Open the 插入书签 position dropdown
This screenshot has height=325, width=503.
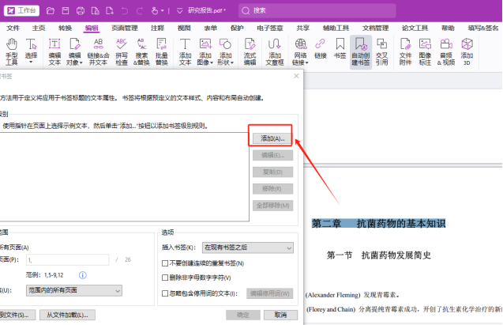[247, 248]
